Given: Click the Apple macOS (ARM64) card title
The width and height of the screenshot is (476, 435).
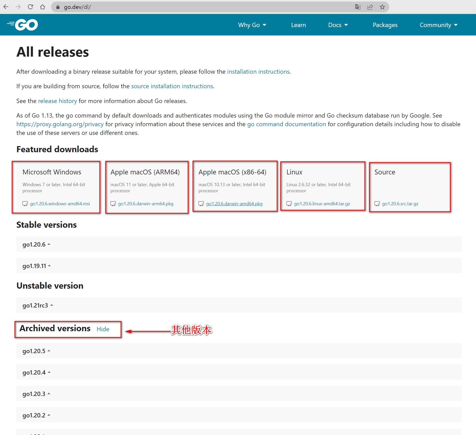Looking at the screenshot, I should pyautogui.click(x=145, y=172).
